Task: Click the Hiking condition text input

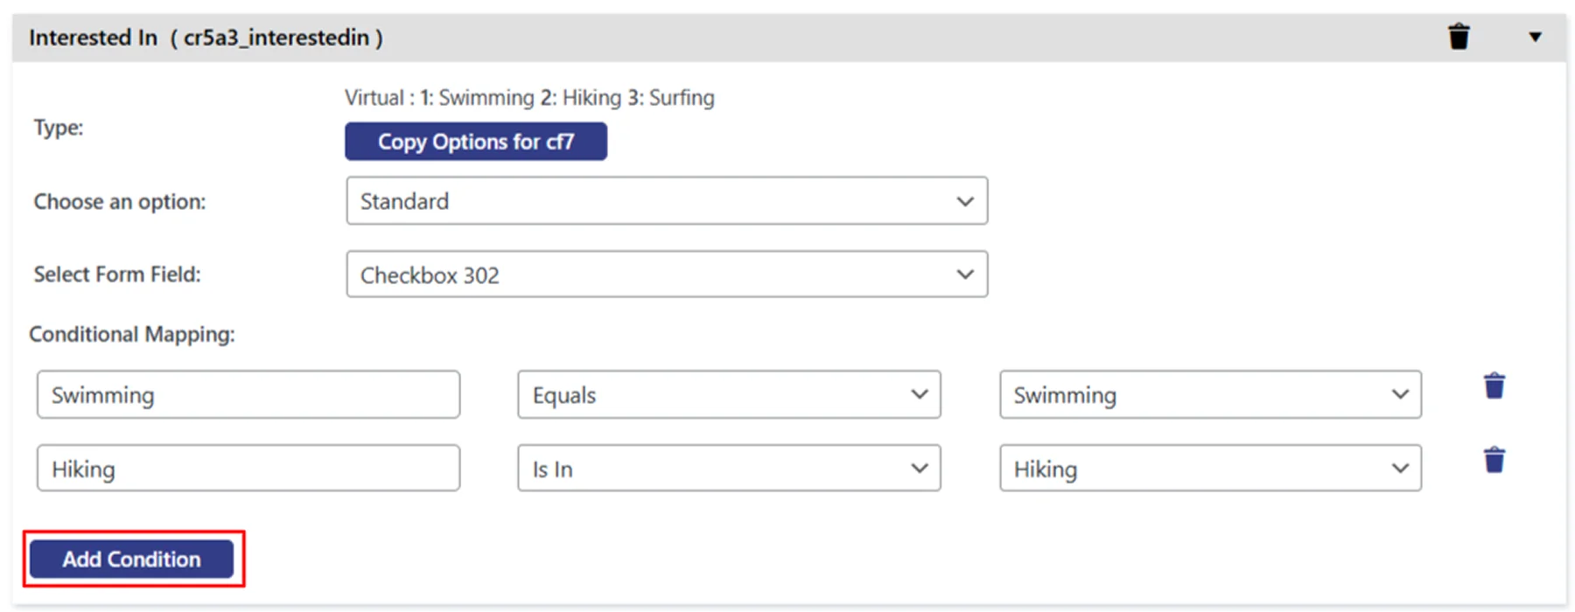Action: pyautogui.click(x=248, y=468)
